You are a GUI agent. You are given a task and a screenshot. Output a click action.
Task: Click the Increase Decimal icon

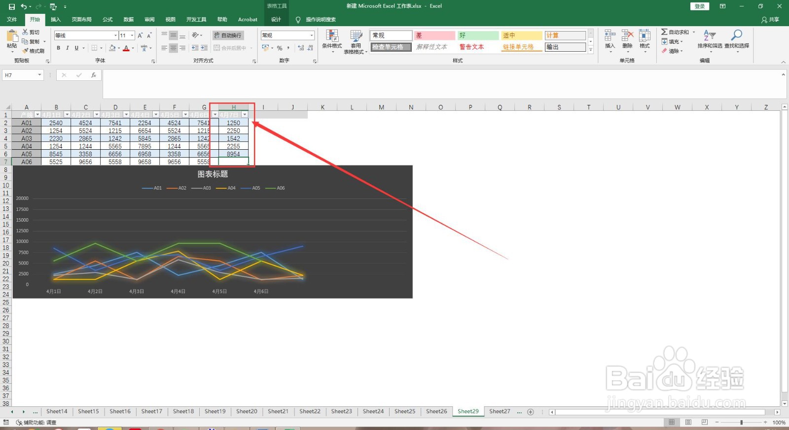tap(301, 48)
